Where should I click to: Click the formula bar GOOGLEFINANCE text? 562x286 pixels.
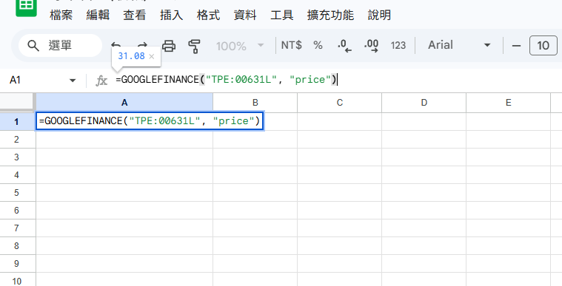click(226, 80)
